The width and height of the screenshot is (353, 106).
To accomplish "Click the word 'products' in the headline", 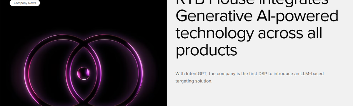I will (206, 50).
